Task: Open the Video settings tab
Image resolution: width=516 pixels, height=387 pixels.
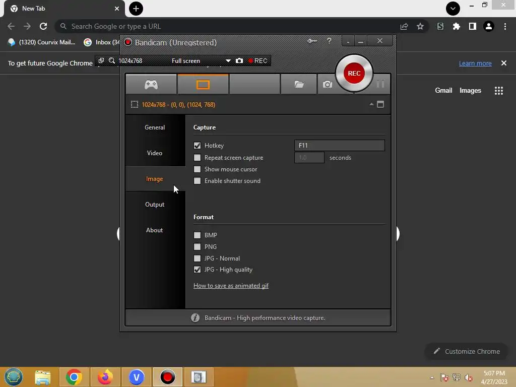Action: click(155, 153)
